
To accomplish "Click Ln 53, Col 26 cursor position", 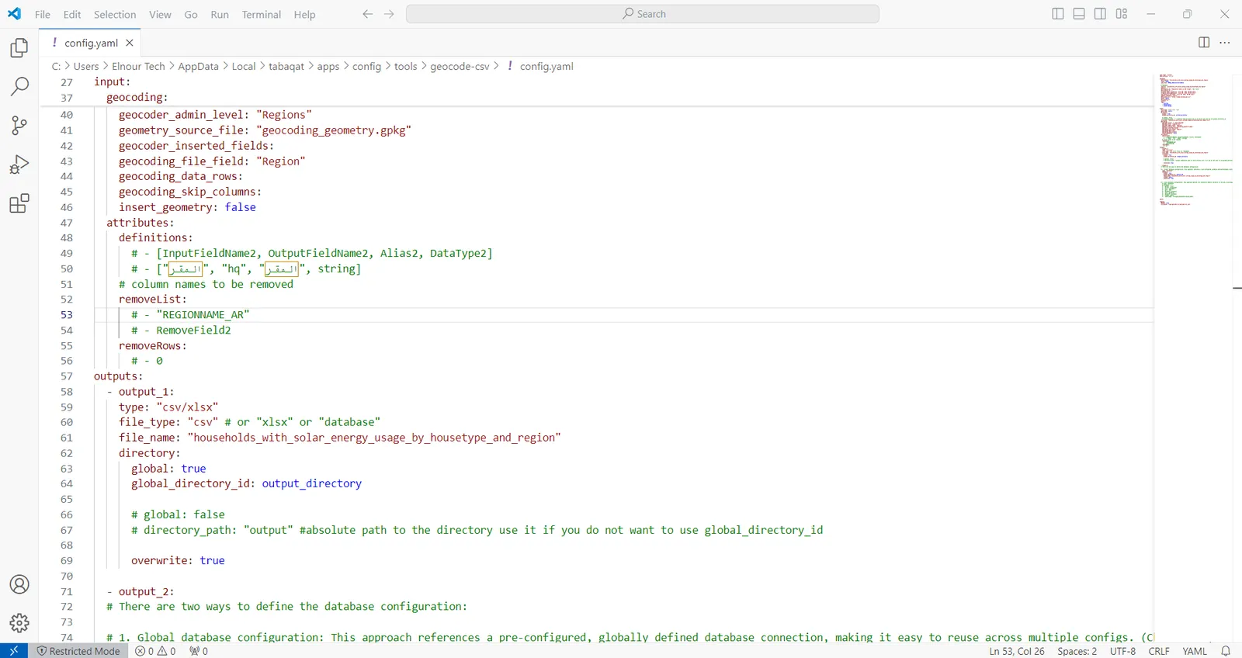I will 1017,651.
